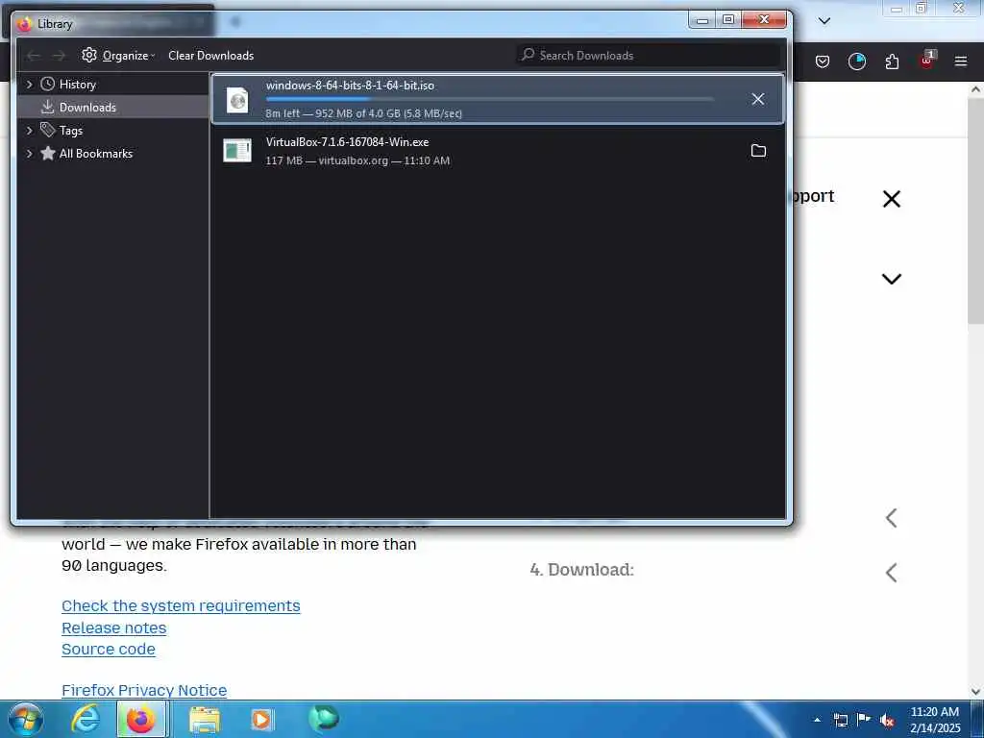Show hidden system tray icons
Image resolution: width=984 pixels, height=738 pixels.
click(x=817, y=721)
